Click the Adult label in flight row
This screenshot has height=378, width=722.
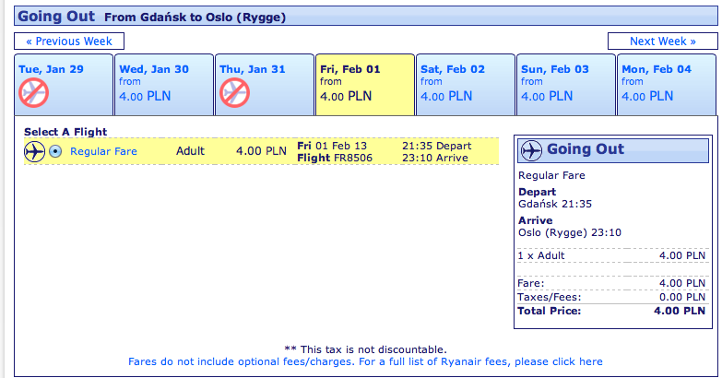click(x=190, y=151)
